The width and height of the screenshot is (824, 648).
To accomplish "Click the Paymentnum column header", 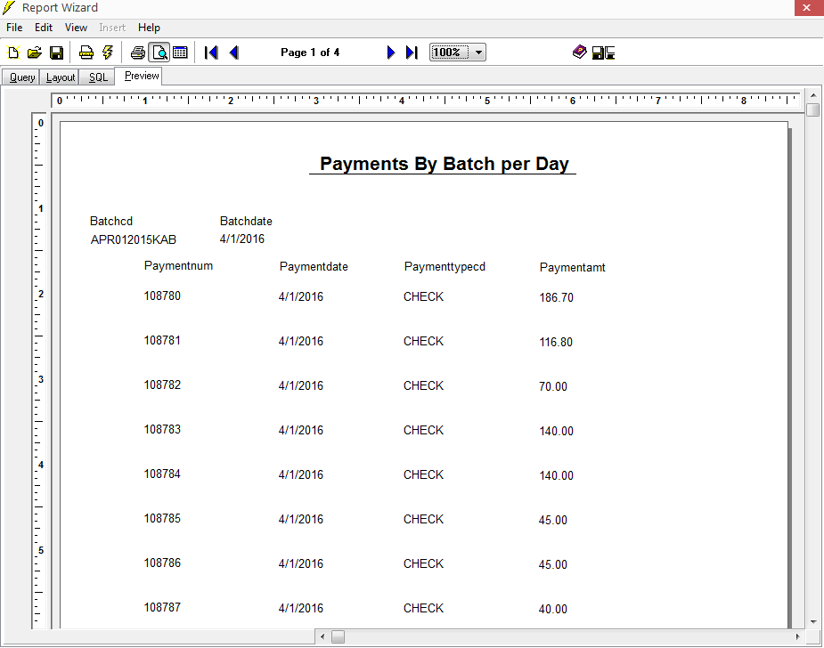I will (179, 266).
